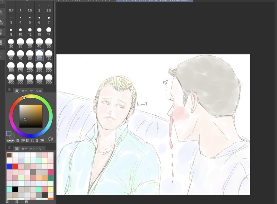Image resolution: width=277 pixels, height=204 pixels.
Task: Pick brush size 300
Action: pos(49,67)
